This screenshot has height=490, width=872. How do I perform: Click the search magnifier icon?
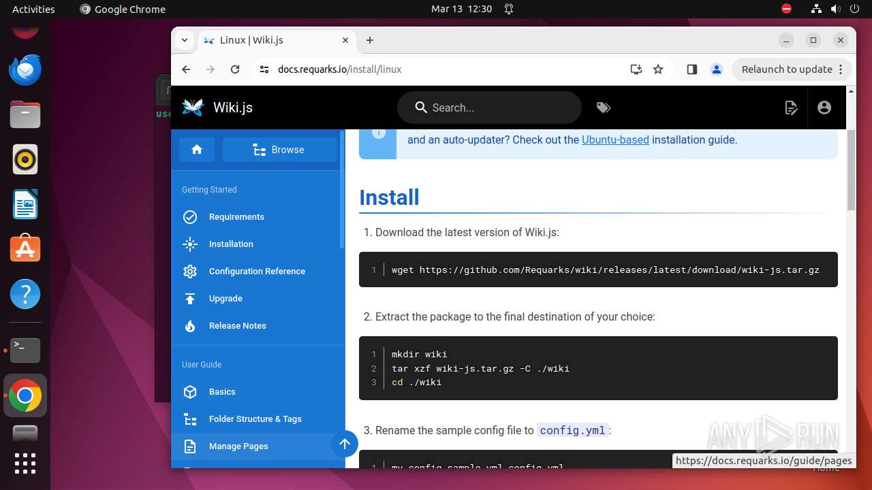point(421,108)
